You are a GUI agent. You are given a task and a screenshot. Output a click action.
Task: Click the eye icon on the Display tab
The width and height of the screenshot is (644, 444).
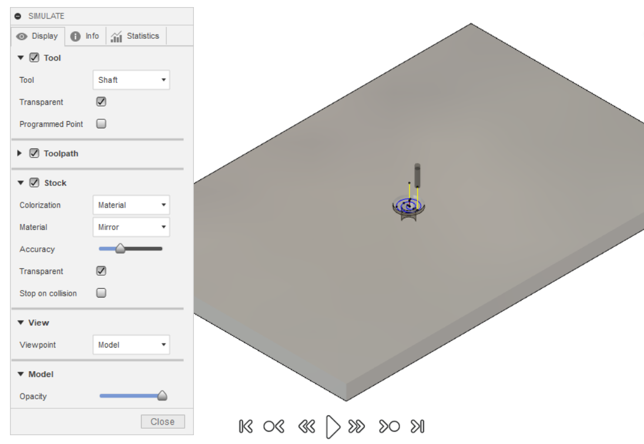pos(23,36)
